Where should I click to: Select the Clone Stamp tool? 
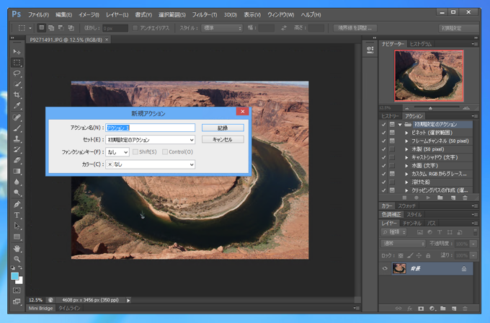pyautogui.click(x=17, y=139)
